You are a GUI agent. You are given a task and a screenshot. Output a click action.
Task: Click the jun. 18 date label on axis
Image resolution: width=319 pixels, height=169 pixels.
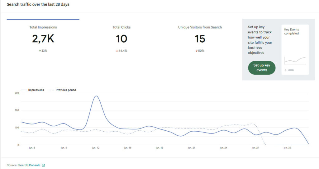pyautogui.click(x=159, y=148)
